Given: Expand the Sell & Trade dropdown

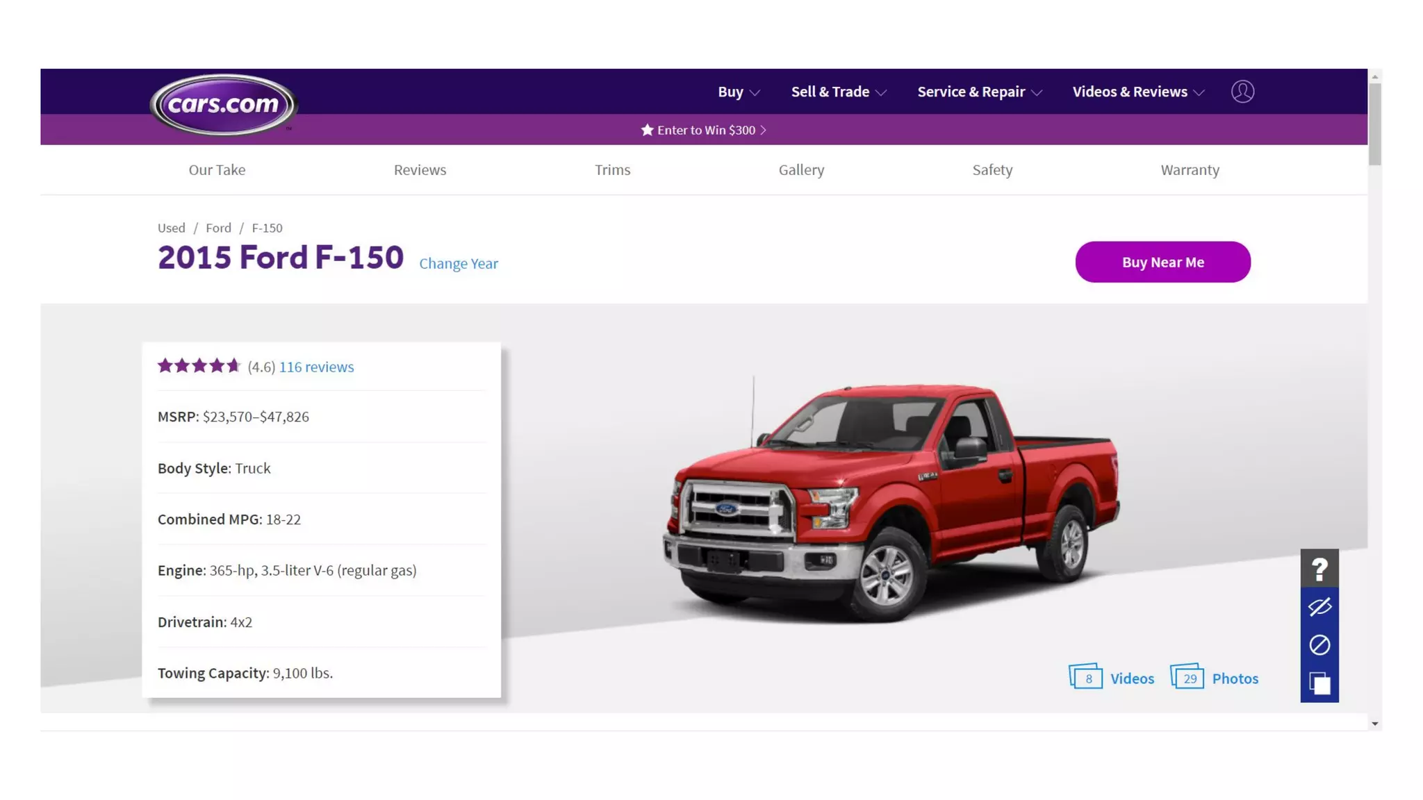Looking at the screenshot, I should (x=839, y=92).
